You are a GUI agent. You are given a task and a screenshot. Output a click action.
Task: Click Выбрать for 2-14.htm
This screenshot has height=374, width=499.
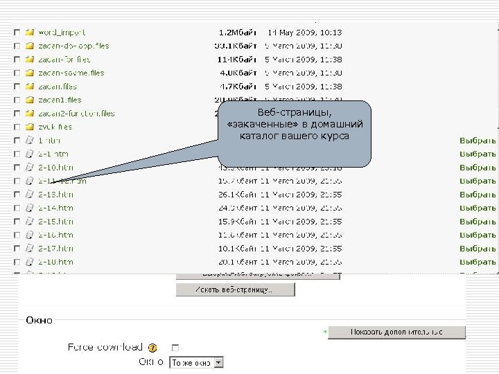point(478,208)
